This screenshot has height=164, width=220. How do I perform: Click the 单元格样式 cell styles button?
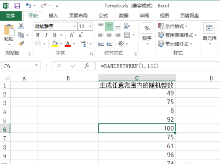[175, 44]
